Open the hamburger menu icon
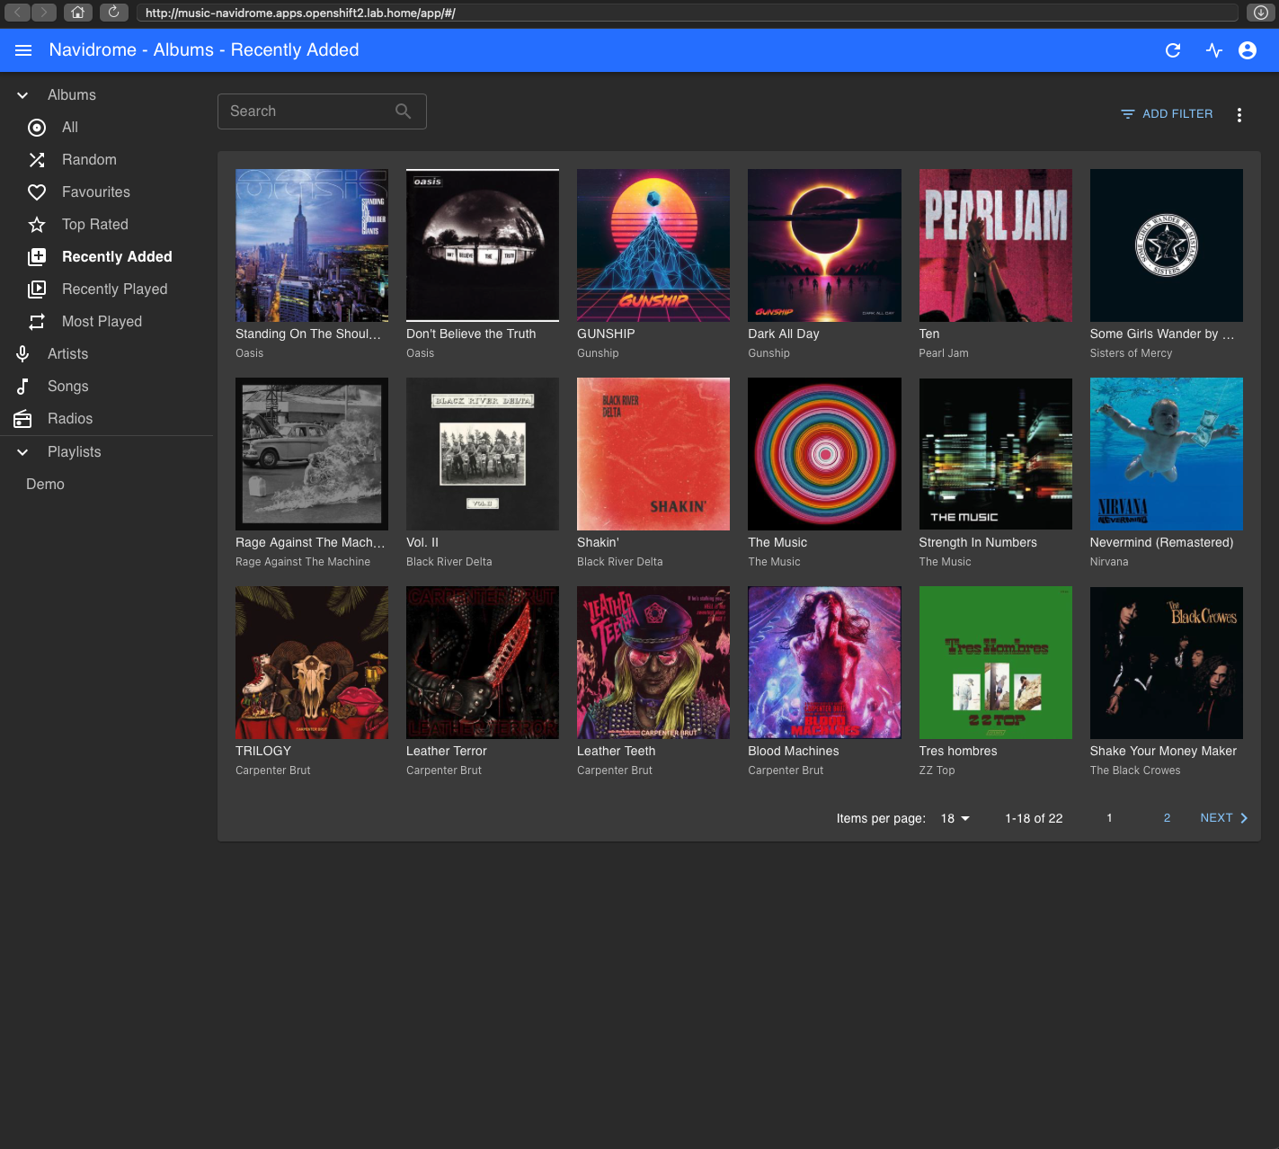 [x=23, y=50]
